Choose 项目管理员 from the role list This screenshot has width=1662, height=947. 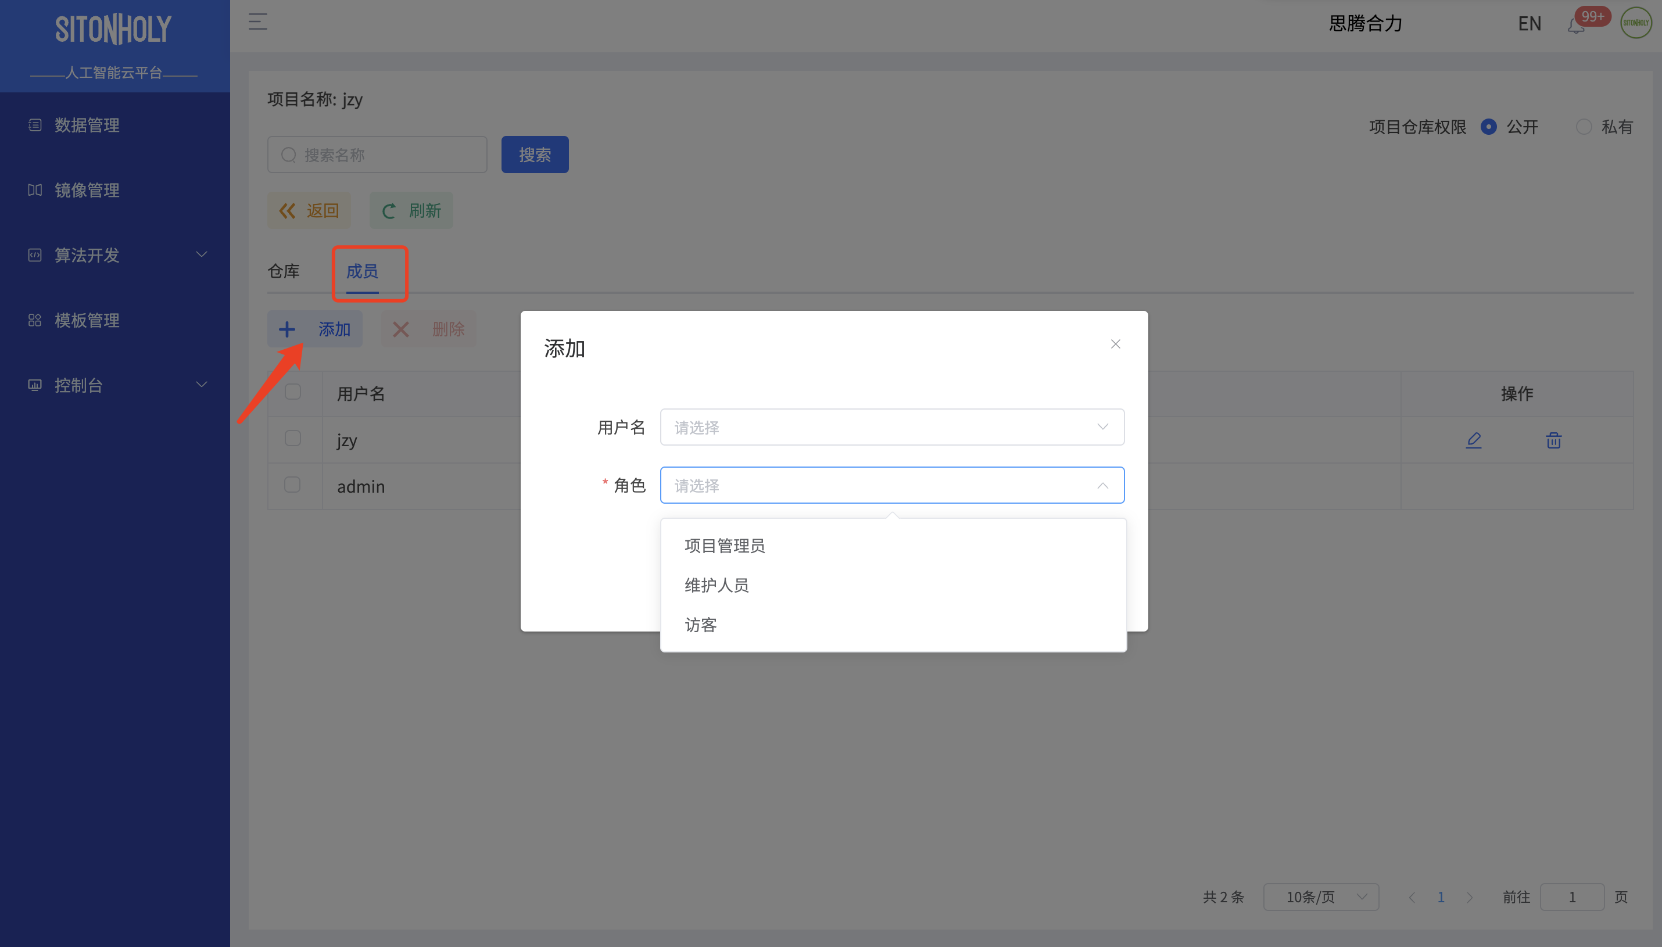point(893,546)
